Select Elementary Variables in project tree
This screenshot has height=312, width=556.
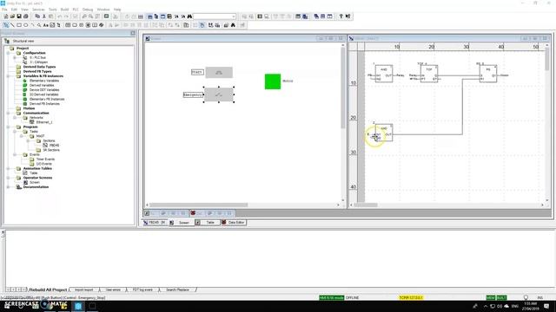coord(44,81)
